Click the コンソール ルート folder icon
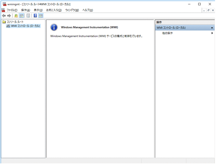The width and height of the screenshot is (216, 165). [4, 22]
